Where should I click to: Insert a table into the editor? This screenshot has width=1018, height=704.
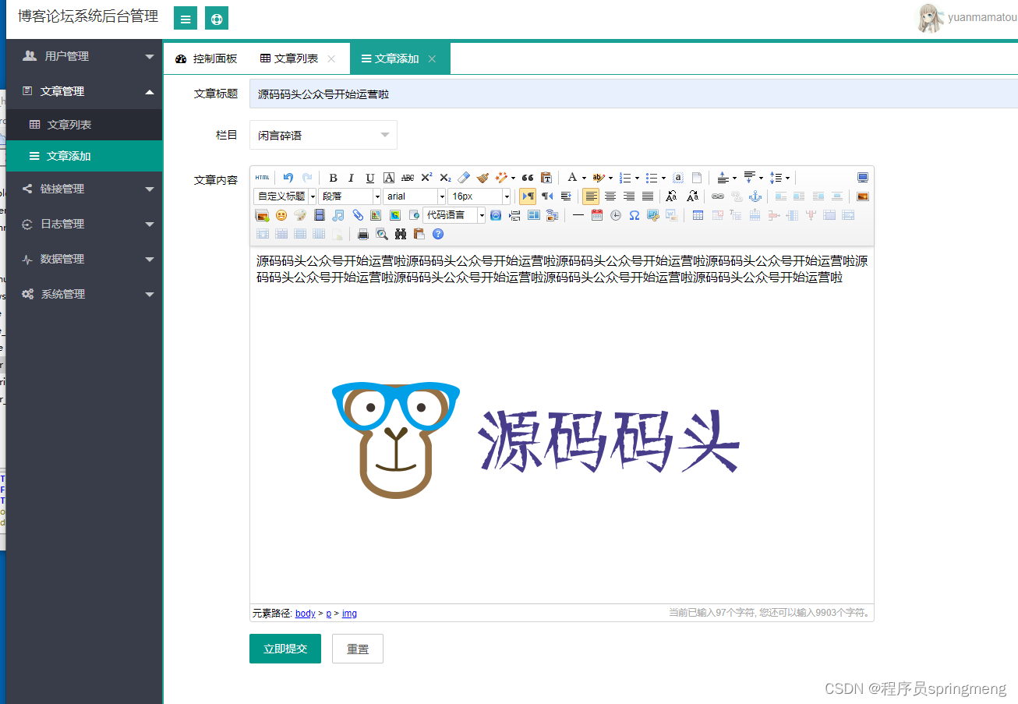pyautogui.click(x=698, y=215)
